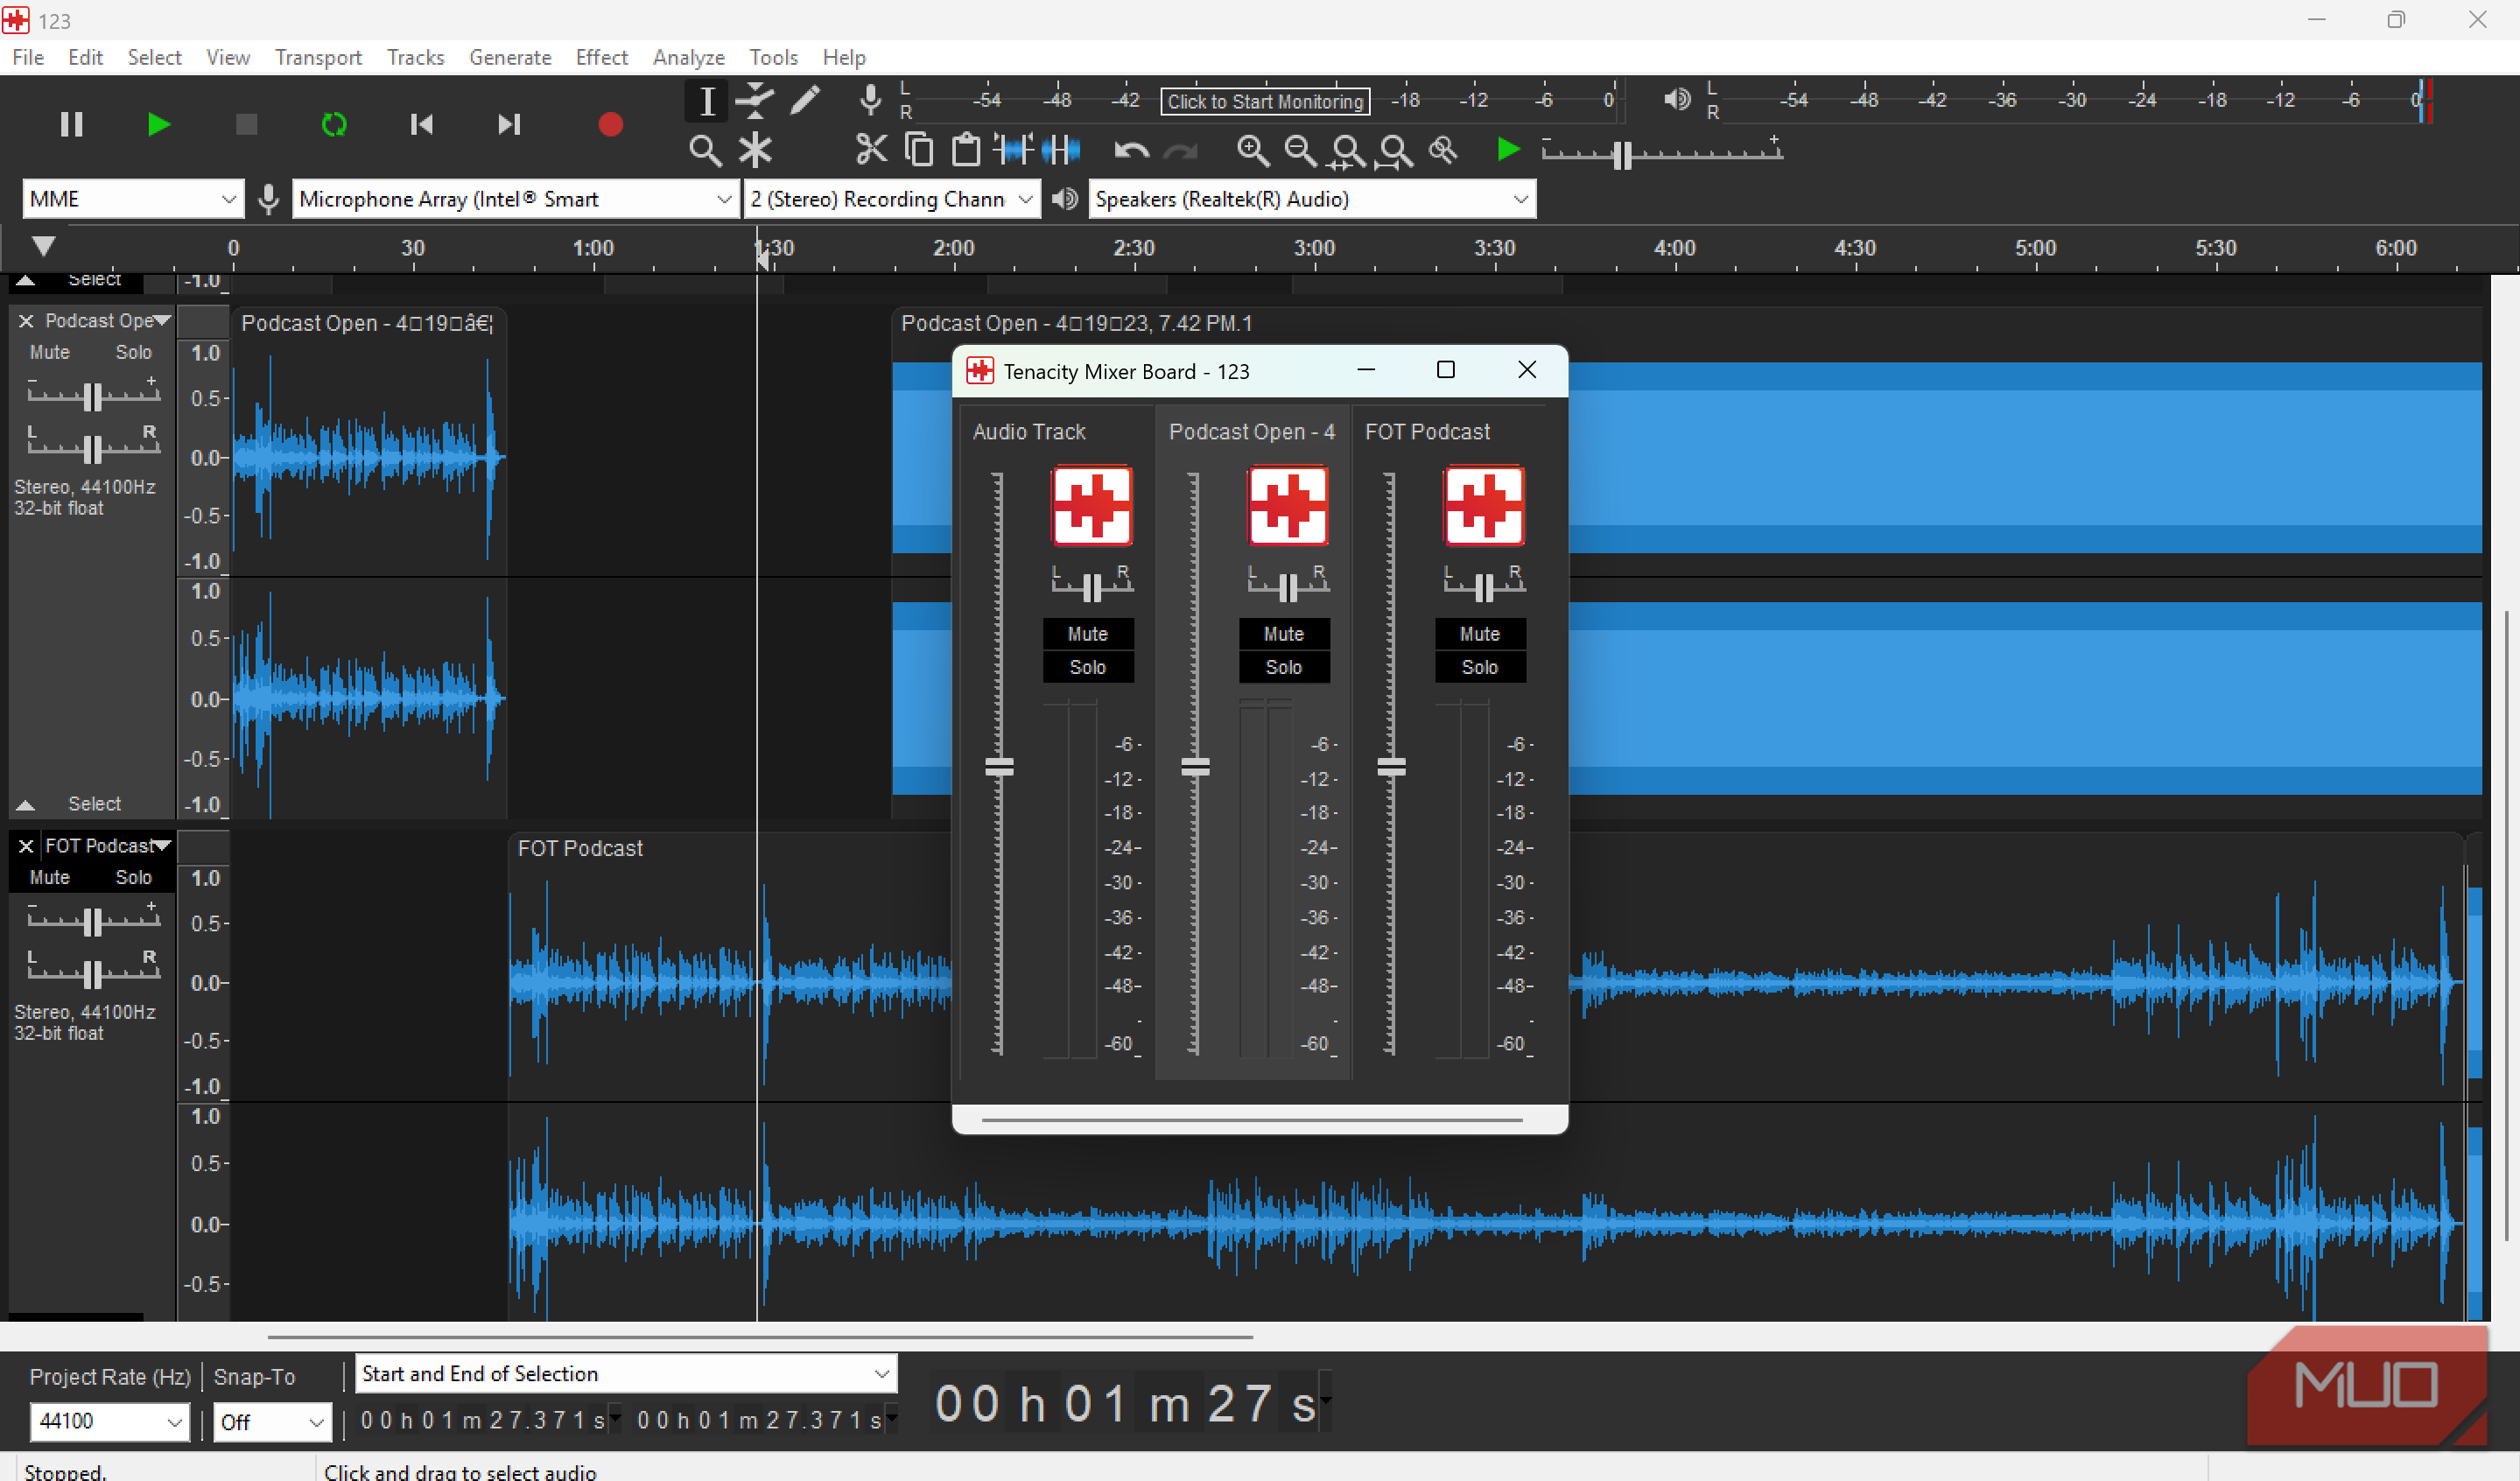This screenshot has width=2520, height=1481.
Task: Click the Undo arrow
Action: [x=1132, y=151]
